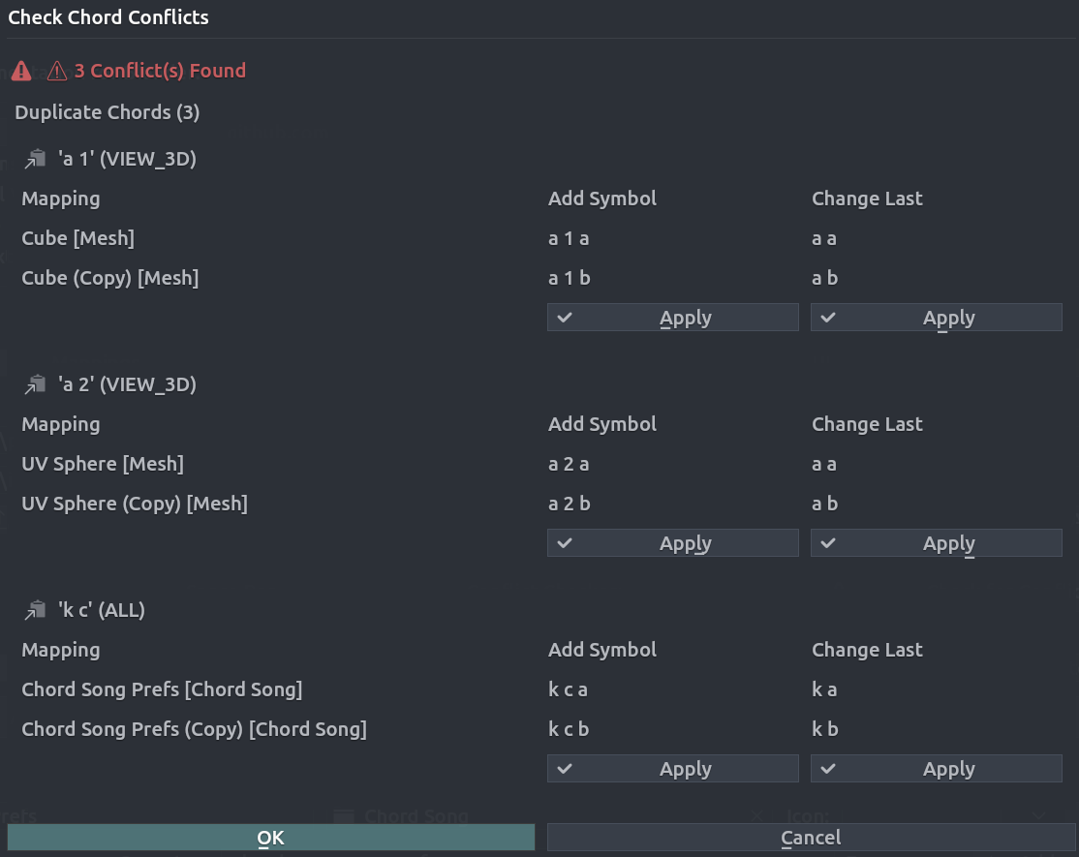1079x857 pixels.
Task: Select the Cube [Mesh] mapping row
Action: (x=78, y=238)
